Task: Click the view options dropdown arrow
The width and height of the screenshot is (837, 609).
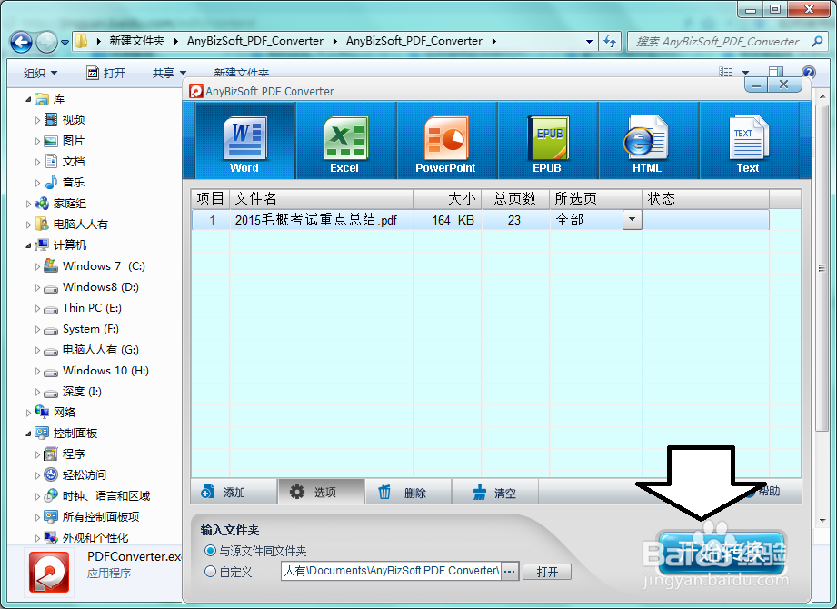Action: click(x=746, y=72)
